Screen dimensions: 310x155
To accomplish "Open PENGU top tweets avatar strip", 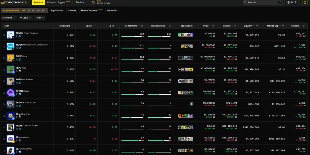I will (186, 35).
